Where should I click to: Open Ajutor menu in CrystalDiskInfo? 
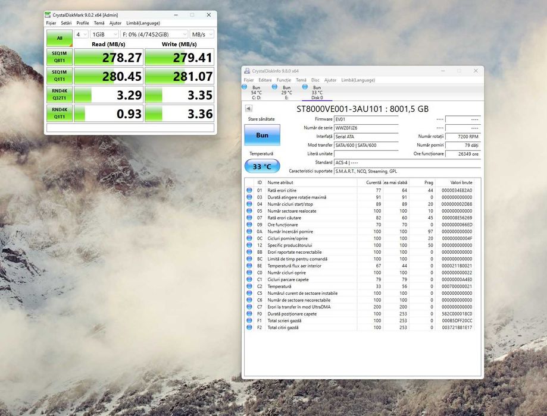click(x=330, y=80)
